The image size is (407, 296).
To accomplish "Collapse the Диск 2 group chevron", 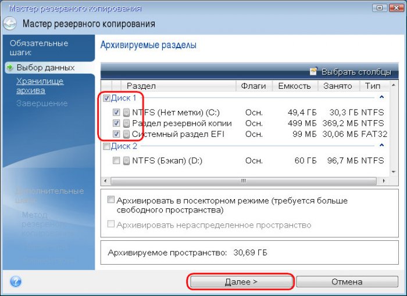I will 381,145.
